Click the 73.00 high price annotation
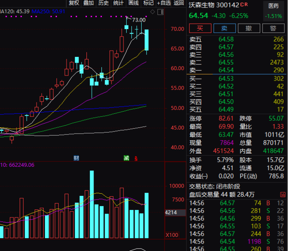This screenshot has width=288, height=251. [139, 20]
